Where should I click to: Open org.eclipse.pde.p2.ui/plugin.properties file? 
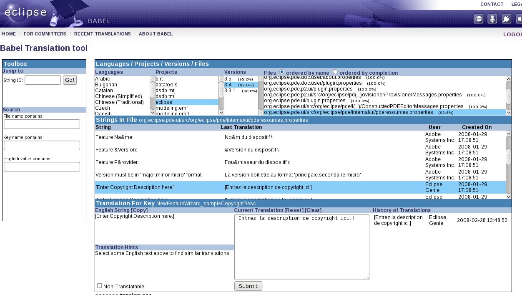[384, 89]
